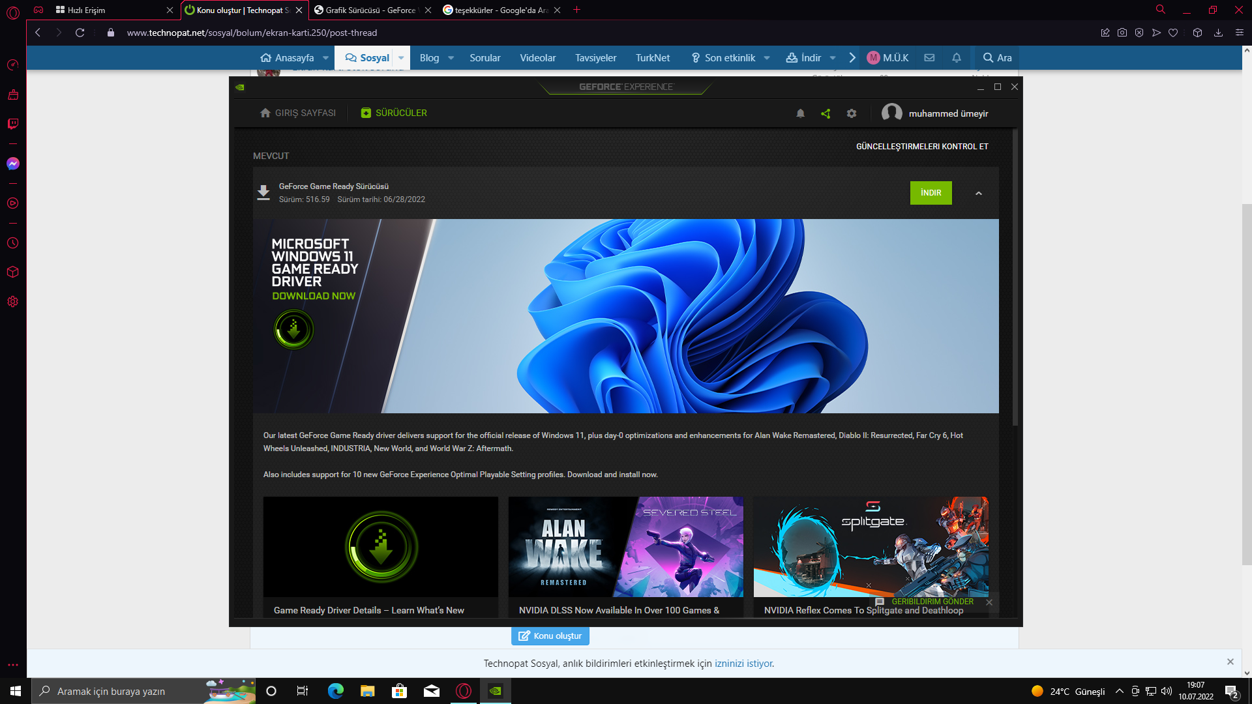
Task: Expand the Sosyal menu dropdown arrow
Action: 401,57
